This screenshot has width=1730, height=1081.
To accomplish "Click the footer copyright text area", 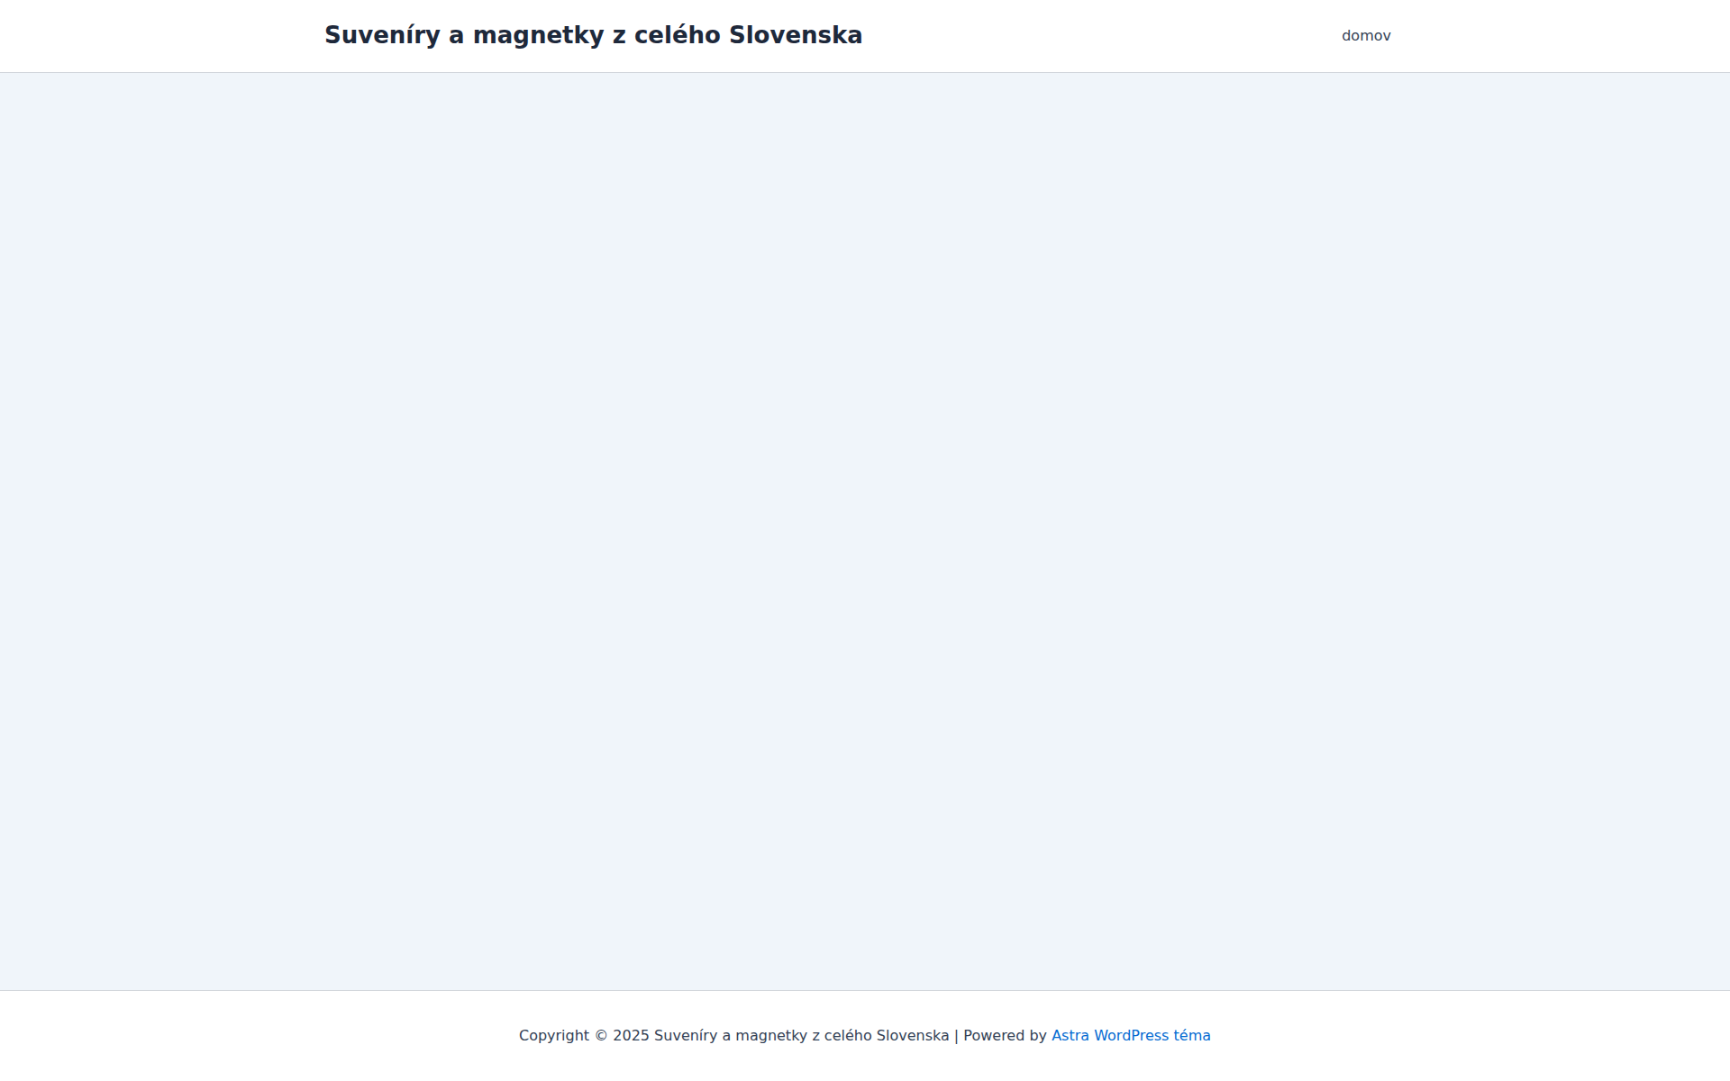I will [x=734, y=1035].
